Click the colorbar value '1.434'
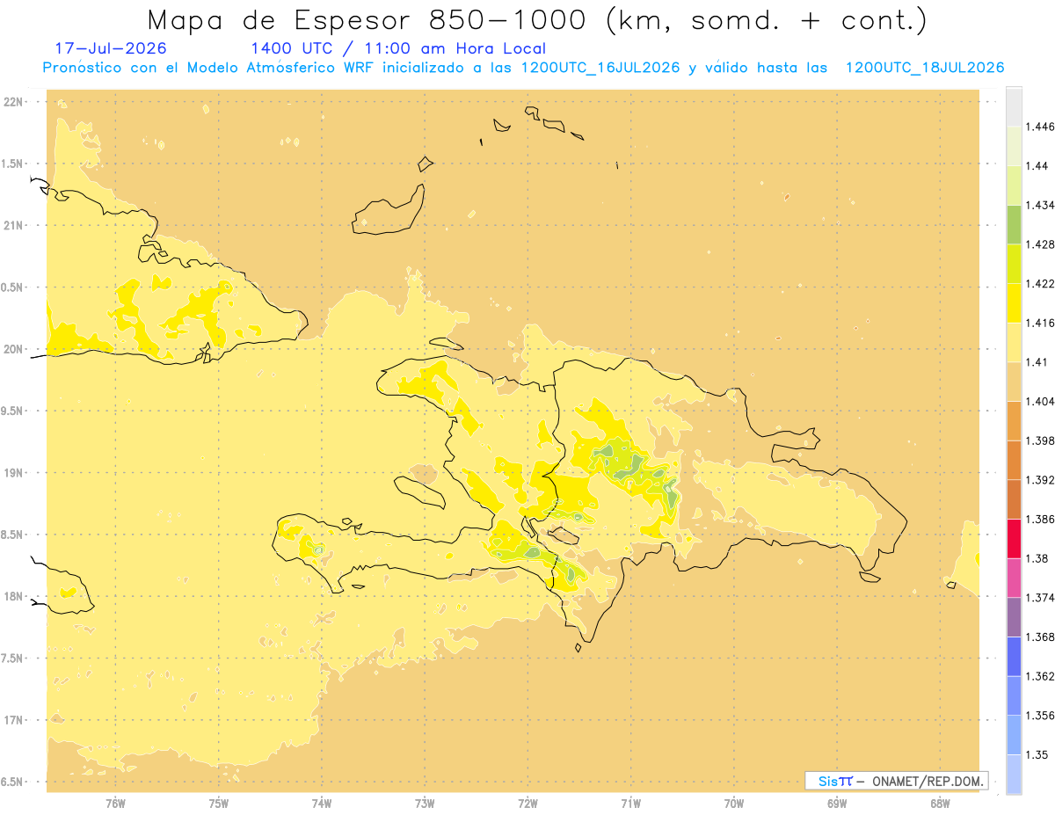This screenshot has height=815, width=1055. 1039,205
